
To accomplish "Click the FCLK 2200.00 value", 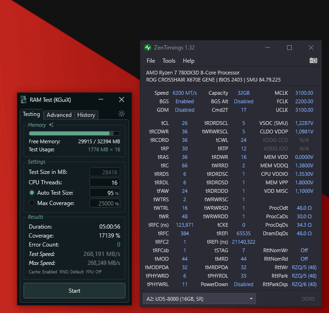I will pyautogui.click(x=304, y=101).
